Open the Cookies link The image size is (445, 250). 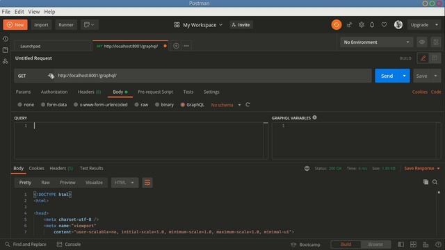coord(419,92)
